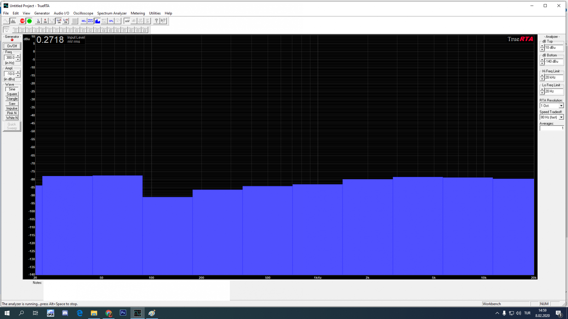Increase dB Top with up arrow
This screenshot has height=319, width=568.
pos(542,46)
